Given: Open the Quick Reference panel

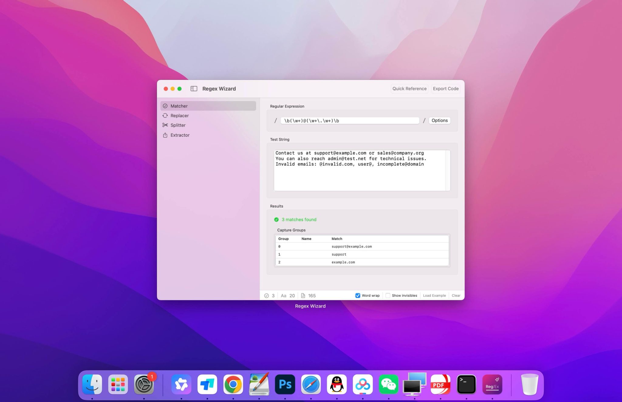Looking at the screenshot, I should tap(409, 89).
